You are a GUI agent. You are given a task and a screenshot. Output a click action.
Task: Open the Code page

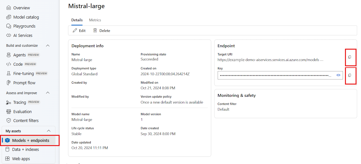coord(18,64)
